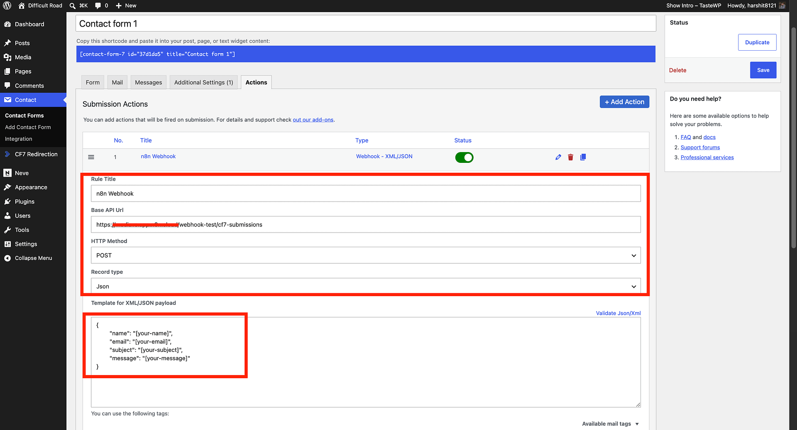
Task: Click the red trash icon for n8n Webhook
Action: (x=571, y=157)
